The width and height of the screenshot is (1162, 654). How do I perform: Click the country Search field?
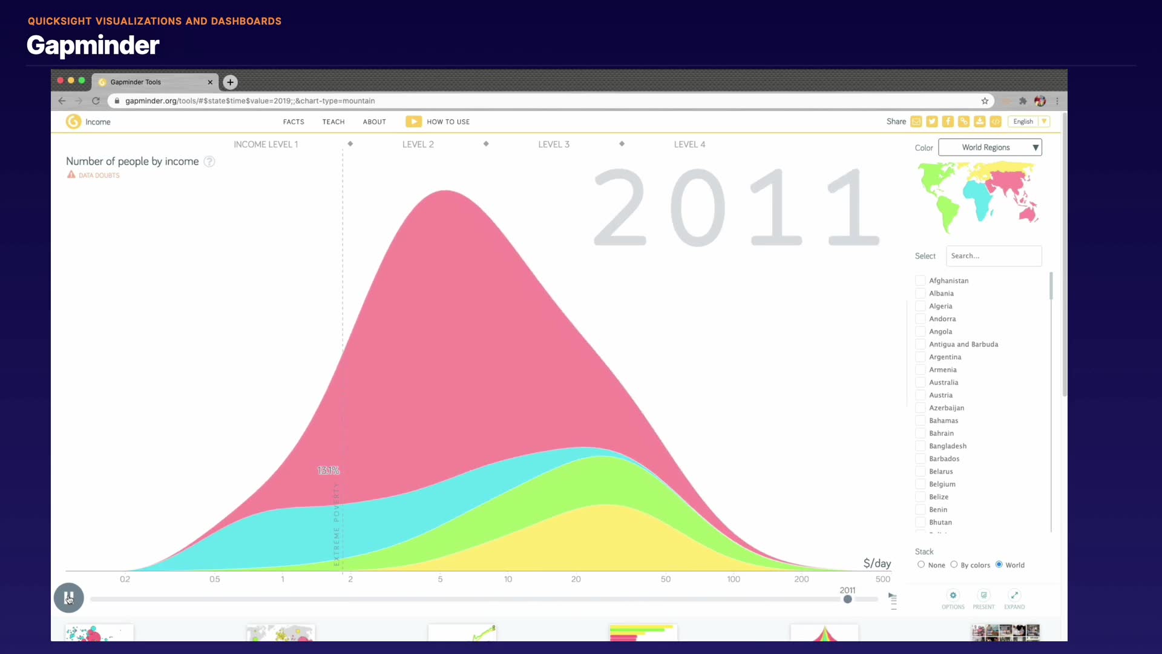click(x=993, y=256)
